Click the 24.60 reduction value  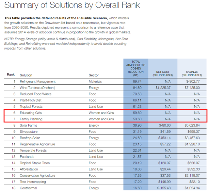click(137, 138)
